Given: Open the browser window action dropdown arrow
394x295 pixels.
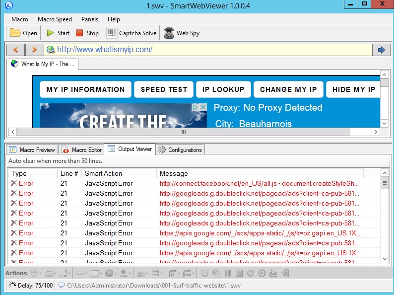Looking at the screenshot, I should (101, 273).
